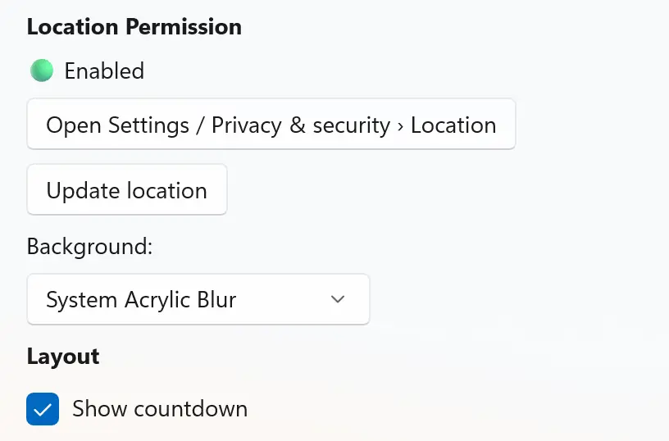
Task: Open Settings / Privacy & security › Location
Action: pyautogui.click(x=271, y=125)
